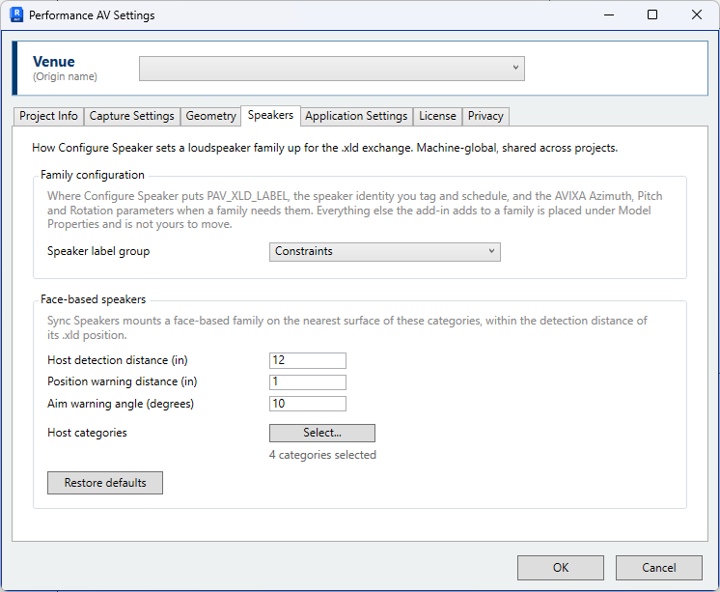This screenshot has height=592, width=720.
Task: View the Privacy tab
Action: point(485,116)
